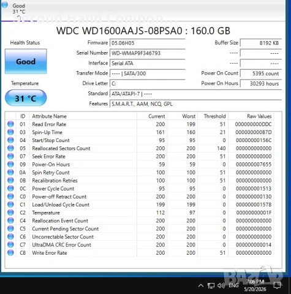291x294 pixels.
Task: Click the Attribute Name column header
Action: [83, 116]
